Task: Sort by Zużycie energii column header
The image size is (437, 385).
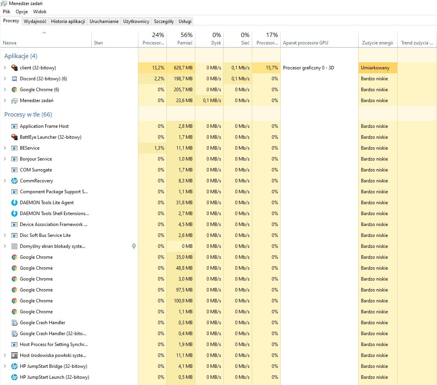Action: 378,39
